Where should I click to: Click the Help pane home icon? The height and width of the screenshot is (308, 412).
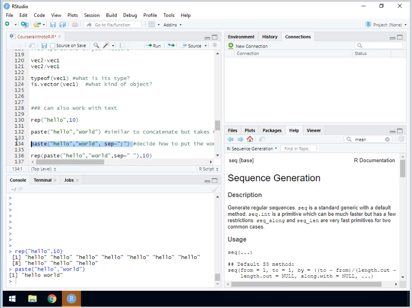coord(250,139)
